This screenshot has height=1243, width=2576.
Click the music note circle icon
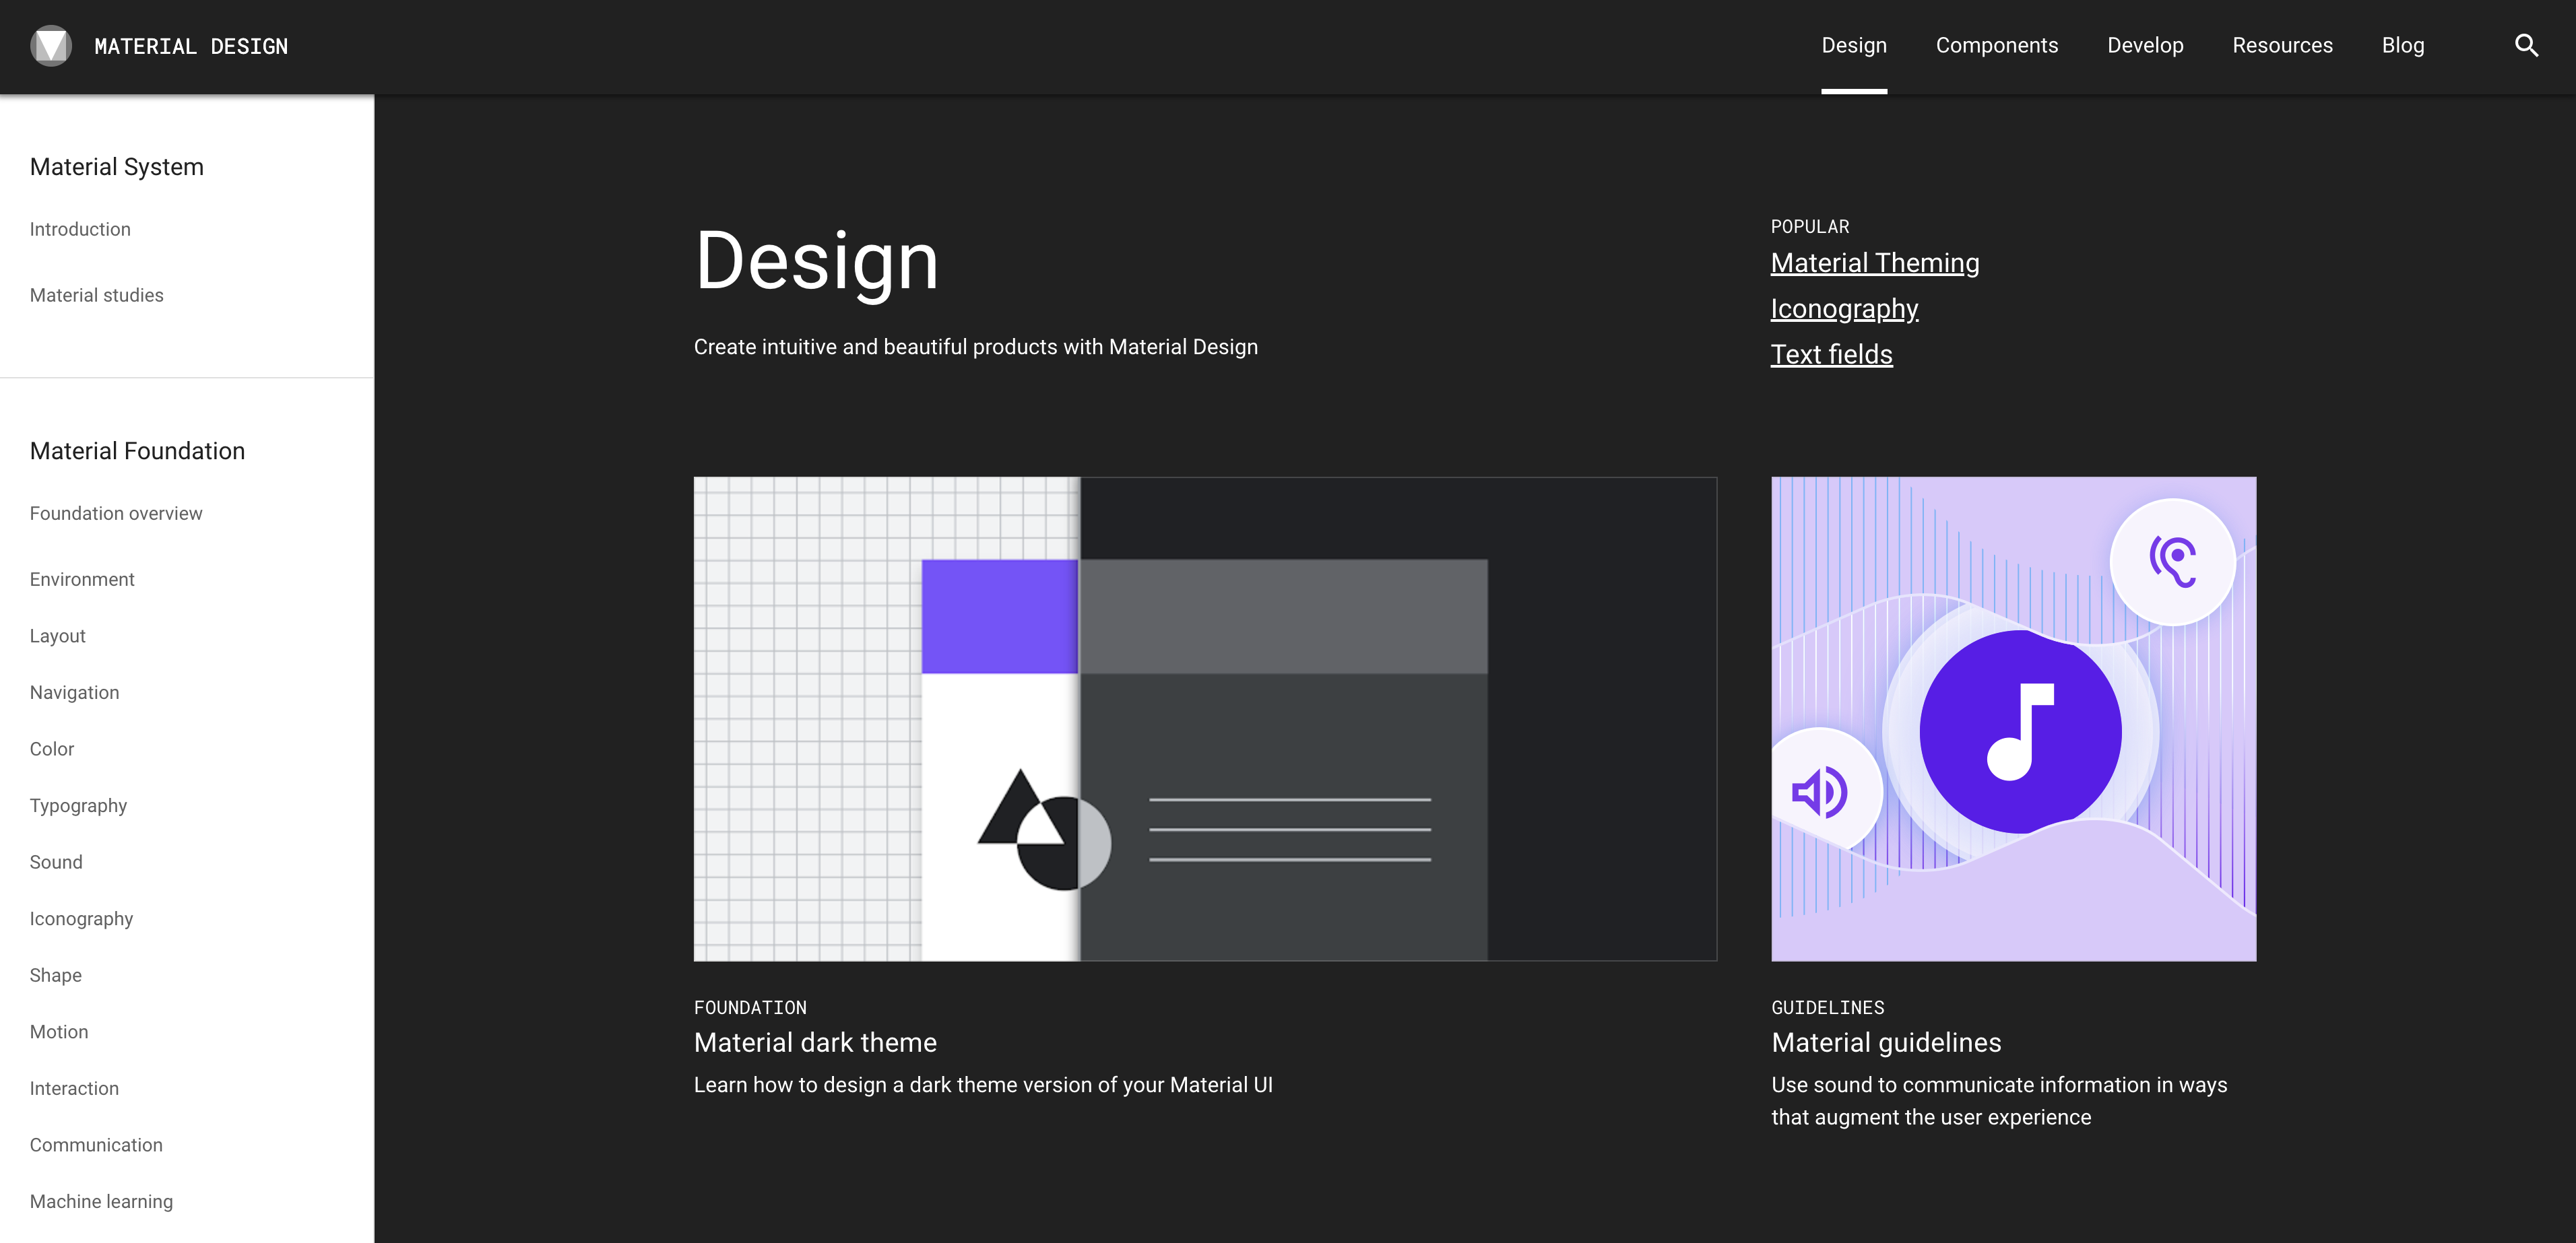click(2020, 731)
